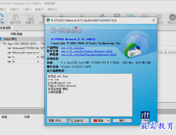Click the local computer (本地计算机) icon
The width and height of the screenshot is (176, 135).
coord(1,39)
